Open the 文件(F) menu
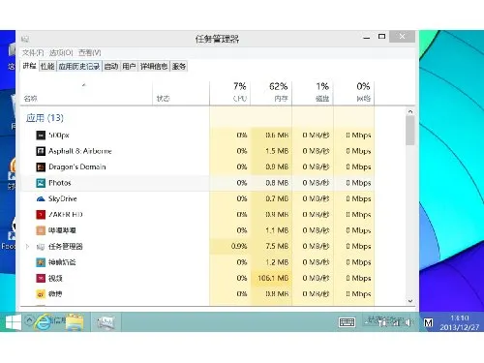Viewport: 484px width, 363px height. [x=33, y=52]
